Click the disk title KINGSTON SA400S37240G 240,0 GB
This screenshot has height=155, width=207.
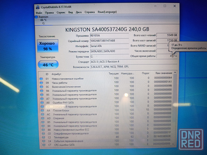click(107, 29)
